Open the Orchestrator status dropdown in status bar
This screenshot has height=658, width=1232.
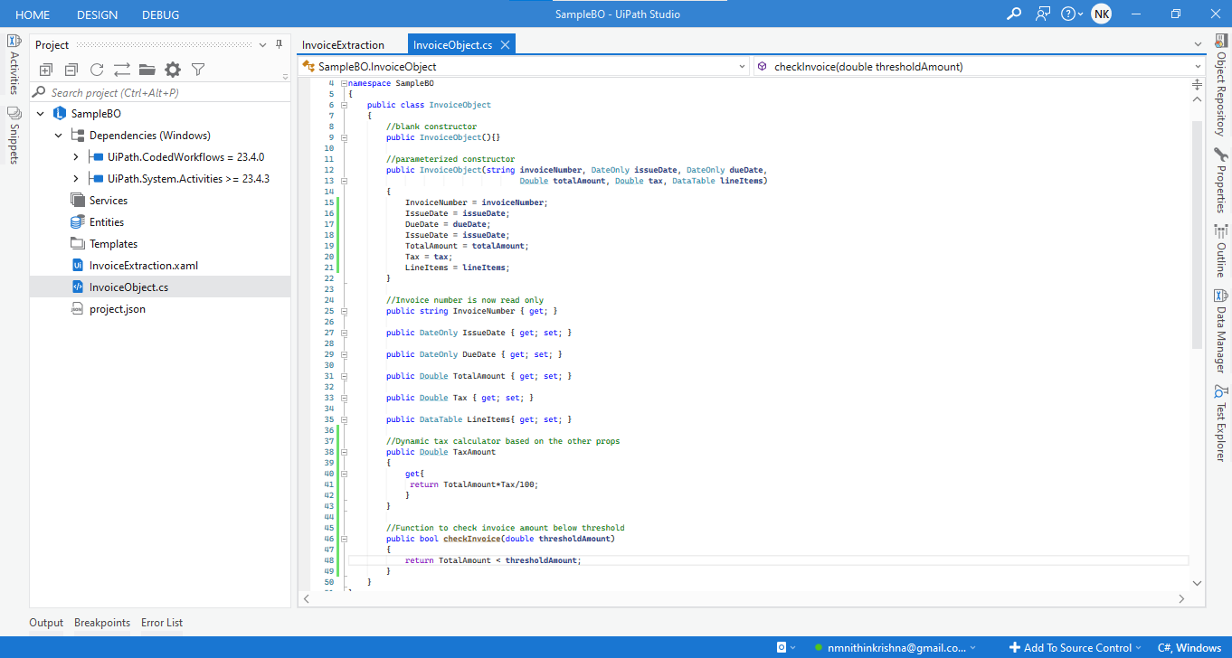786,647
